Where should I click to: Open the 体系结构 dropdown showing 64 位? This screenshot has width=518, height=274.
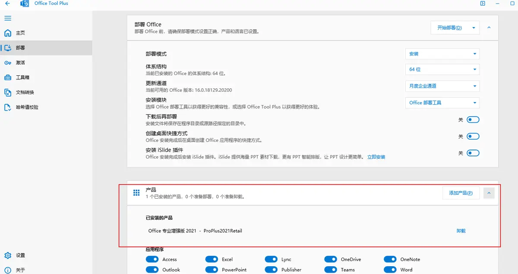[x=442, y=69]
